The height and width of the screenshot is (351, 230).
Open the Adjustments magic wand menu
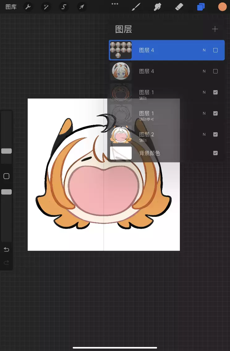(46, 7)
